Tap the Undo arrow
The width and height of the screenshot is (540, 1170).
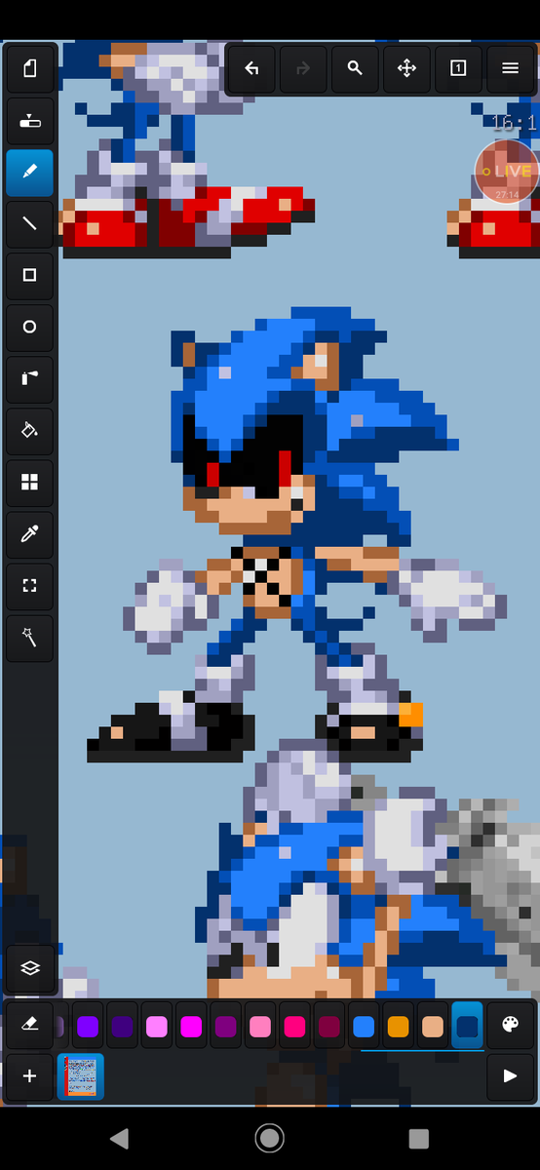point(251,68)
